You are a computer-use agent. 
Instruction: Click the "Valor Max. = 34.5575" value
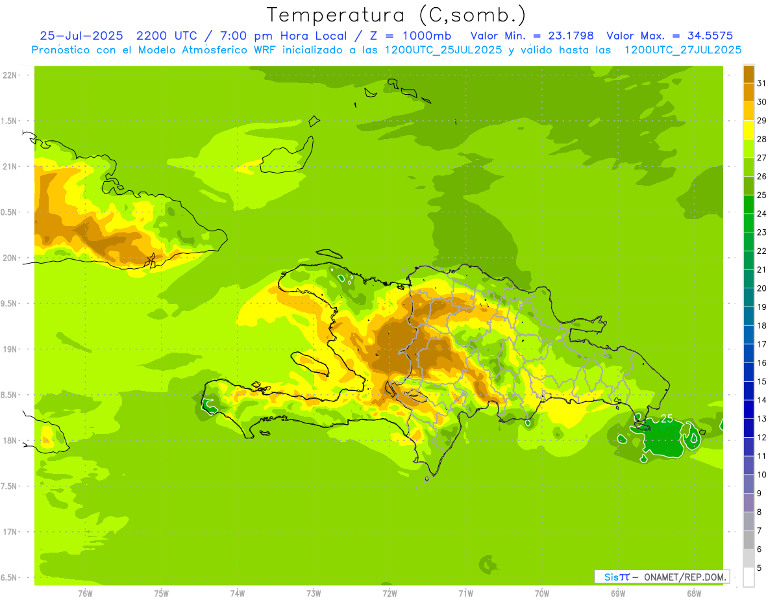(669, 36)
